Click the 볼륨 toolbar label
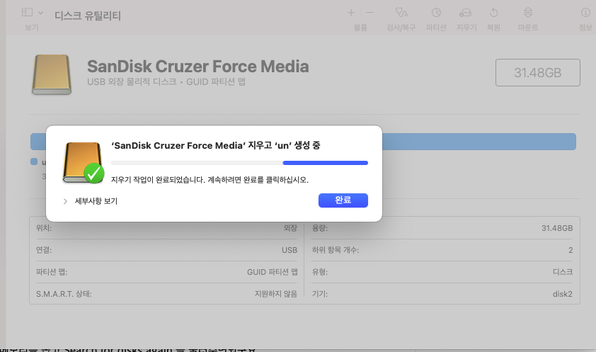 [x=360, y=28]
